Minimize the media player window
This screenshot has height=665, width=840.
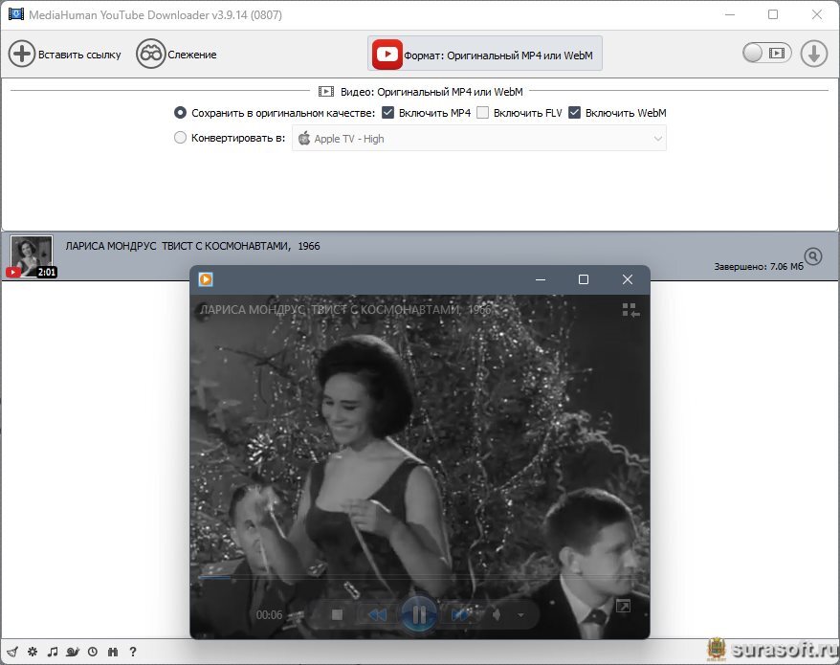[541, 279]
